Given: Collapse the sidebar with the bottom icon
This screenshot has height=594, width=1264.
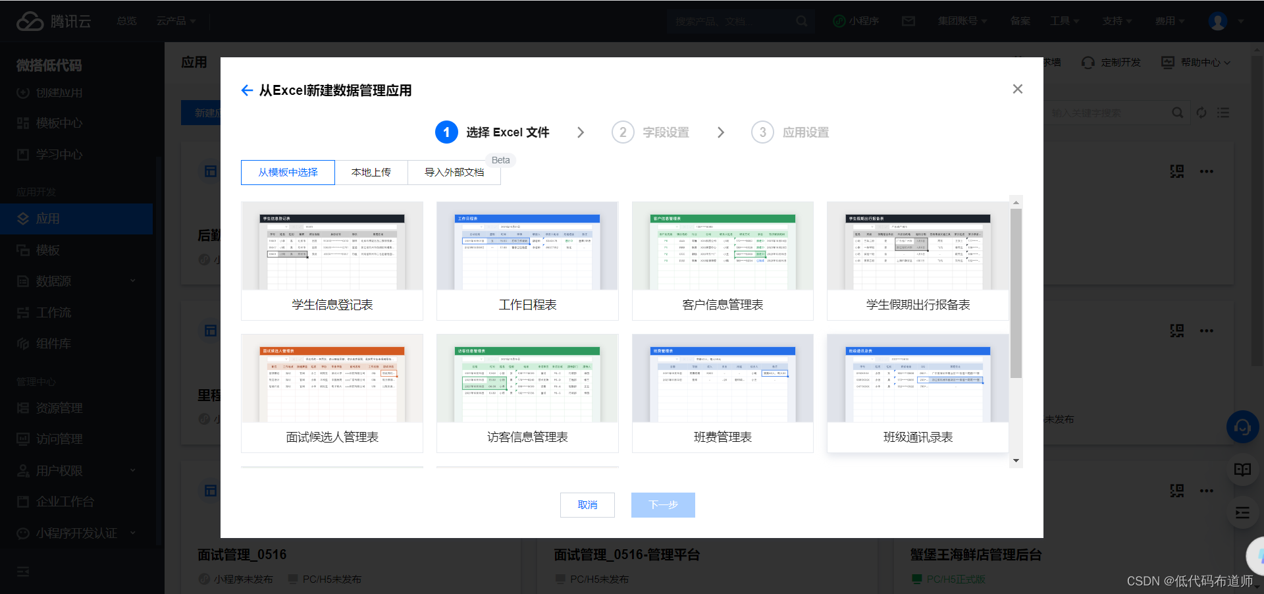Looking at the screenshot, I should [x=23, y=572].
